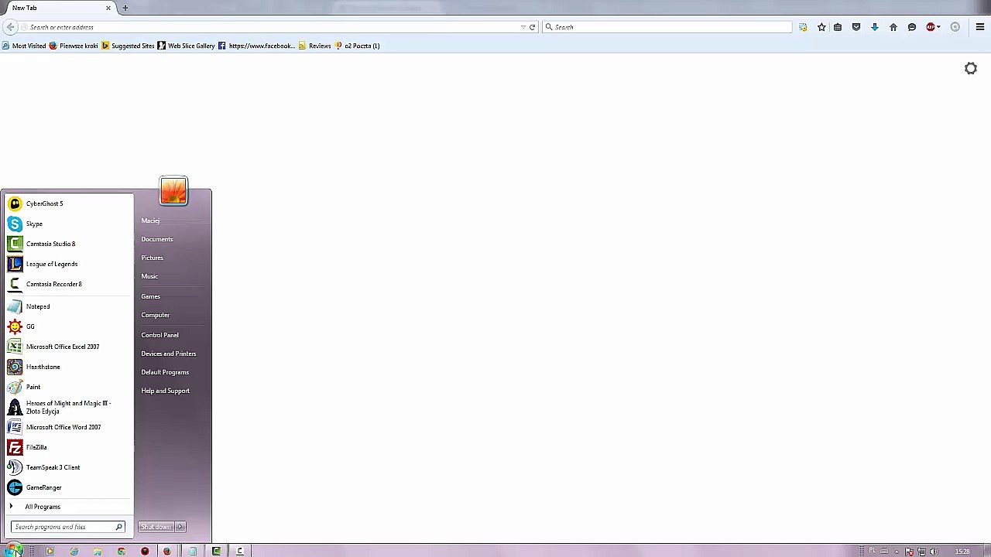
Task: Open the address bar history dropdown
Action: point(523,27)
